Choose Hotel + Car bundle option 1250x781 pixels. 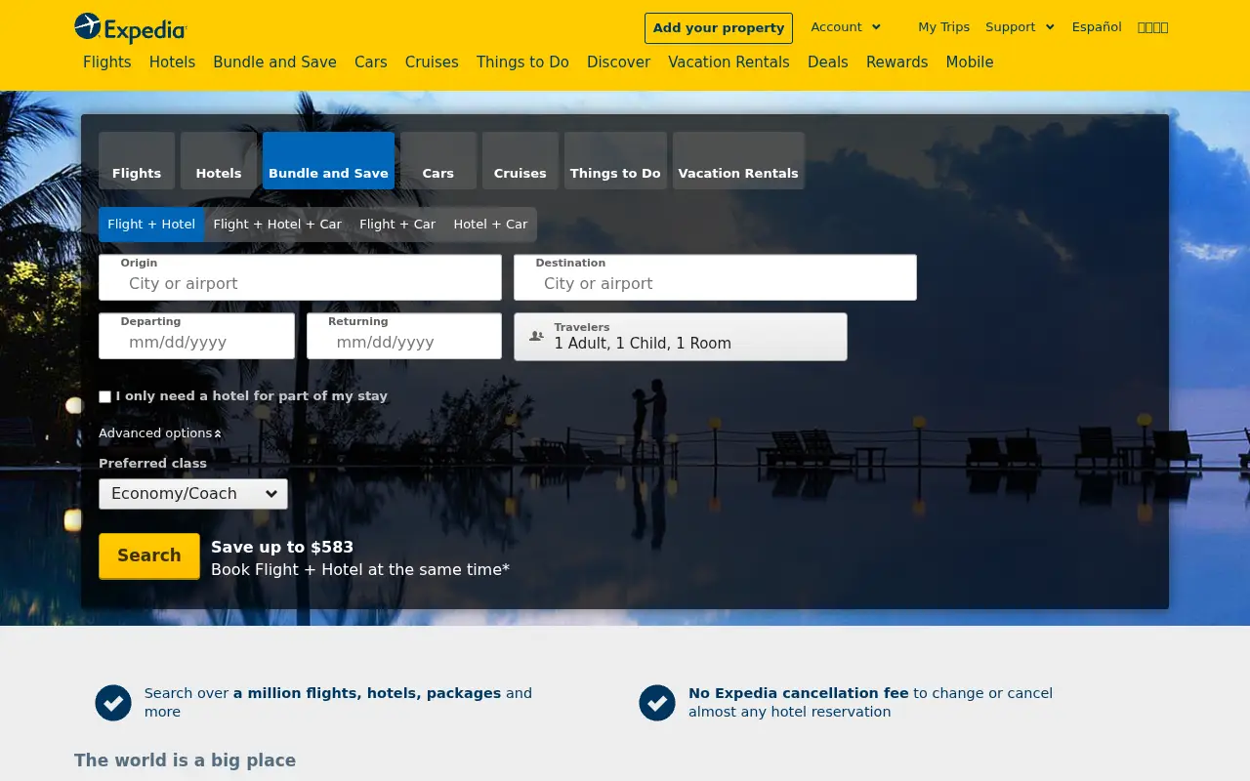tap(490, 225)
